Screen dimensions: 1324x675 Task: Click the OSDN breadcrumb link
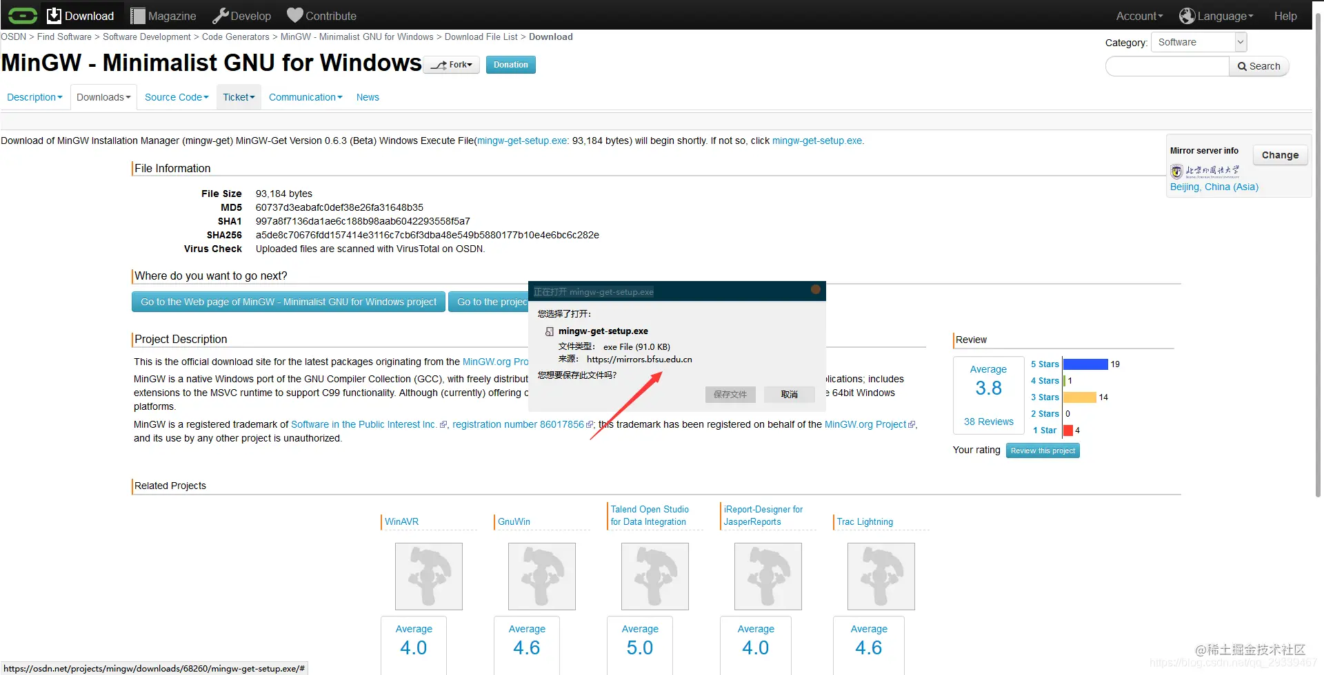pyautogui.click(x=14, y=37)
